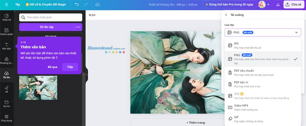Choose Video MP4 file type
The width and height of the screenshot is (306, 126).
point(263,107)
